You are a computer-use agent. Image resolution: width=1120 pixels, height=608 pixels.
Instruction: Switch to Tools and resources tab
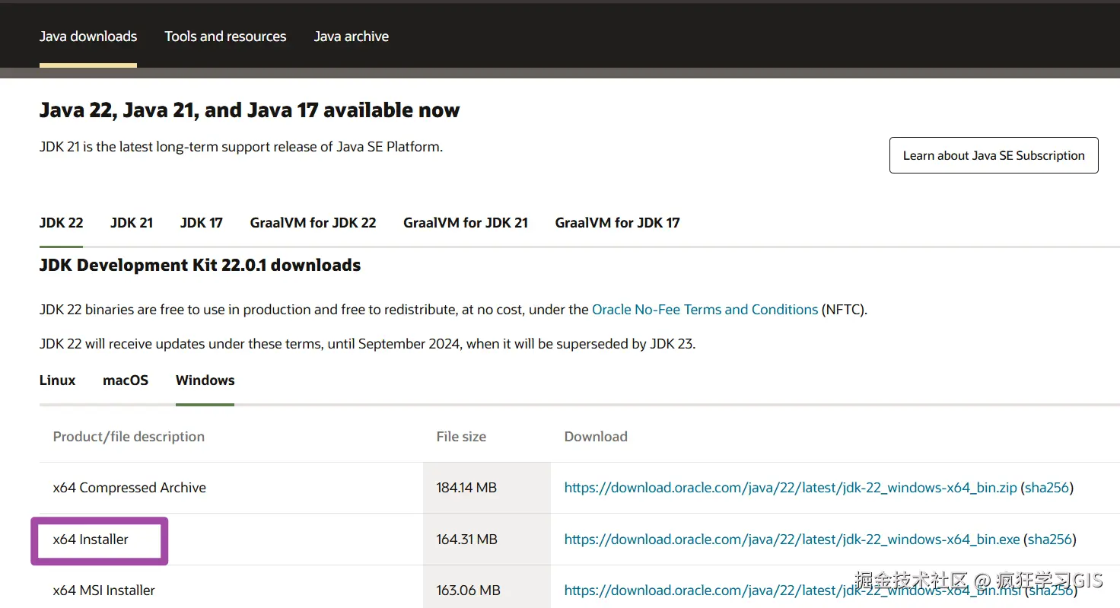pos(225,37)
